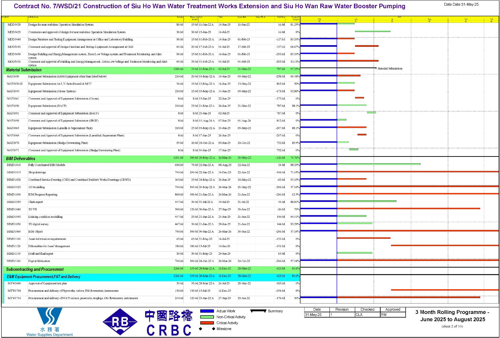The height and width of the screenshot is (338, 500).
Task: Click the Water Supplies Department logo
Action: click(49, 322)
